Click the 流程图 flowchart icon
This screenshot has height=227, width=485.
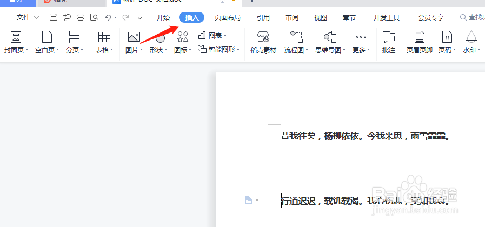[x=296, y=37]
